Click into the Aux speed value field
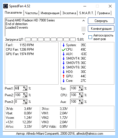Screen dimensions: 118x138 pyautogui.click(x=74, y=102)
